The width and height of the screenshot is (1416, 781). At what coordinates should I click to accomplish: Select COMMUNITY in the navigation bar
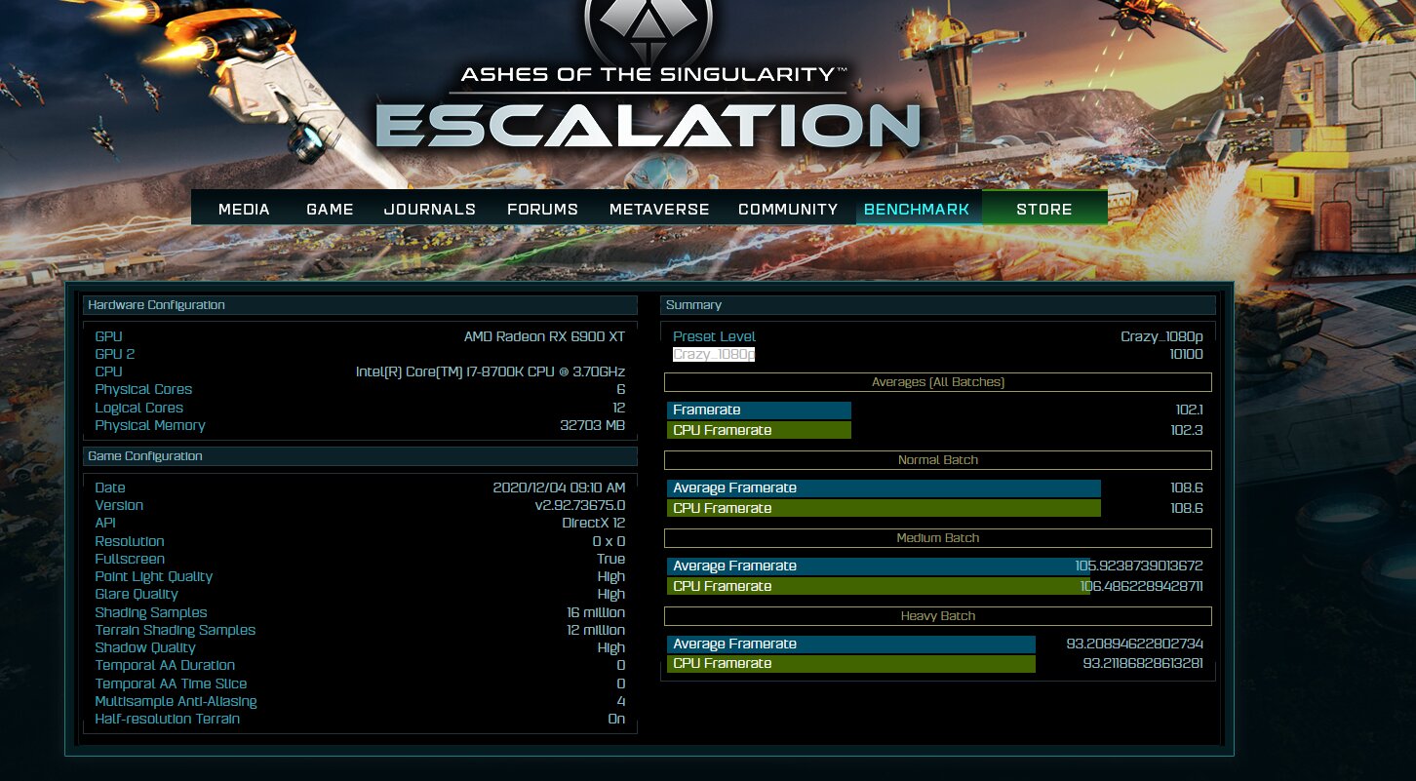tap(788, 209)
